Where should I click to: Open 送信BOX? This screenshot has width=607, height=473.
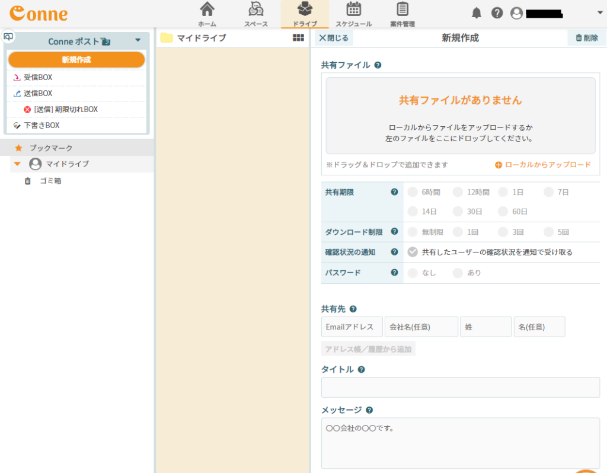(76, 93)
